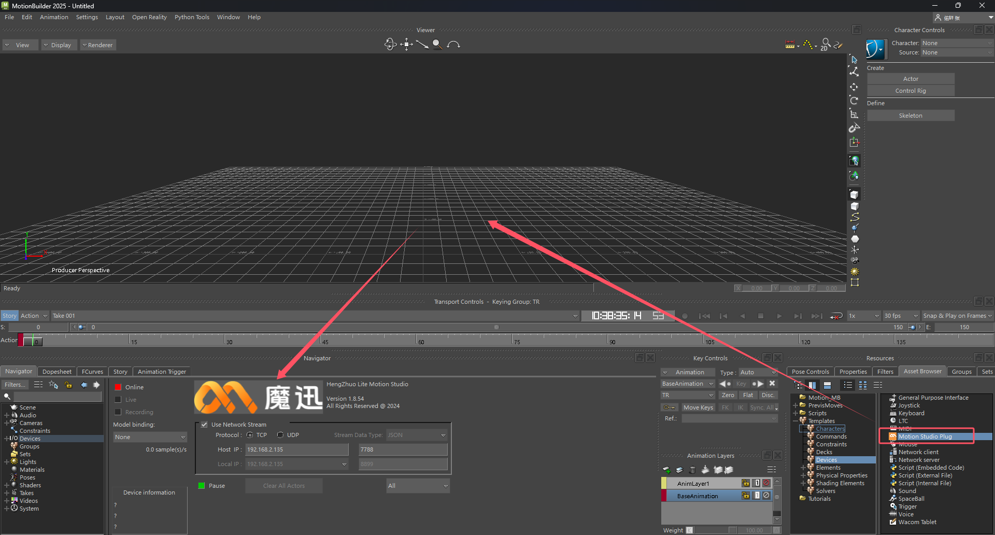Click the delete layer trash icon
Viewport: 995px width, 535px height.
coord(692,470)
